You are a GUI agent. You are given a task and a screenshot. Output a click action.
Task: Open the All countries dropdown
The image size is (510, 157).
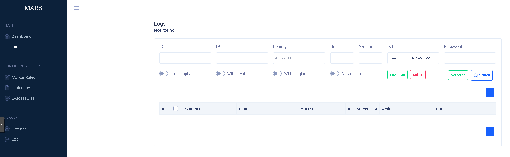[x=299, y=58]
